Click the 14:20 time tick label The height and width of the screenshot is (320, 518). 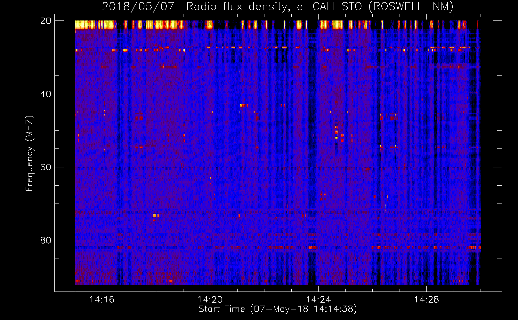210,300
